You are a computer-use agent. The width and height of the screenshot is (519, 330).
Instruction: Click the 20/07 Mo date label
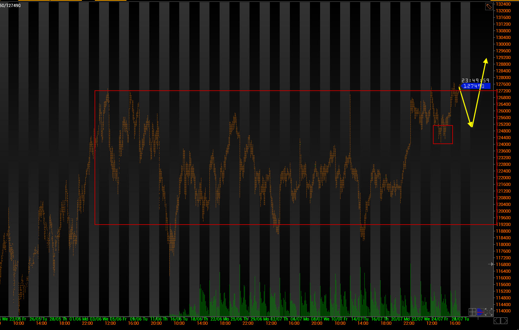[x=400, y=319]
